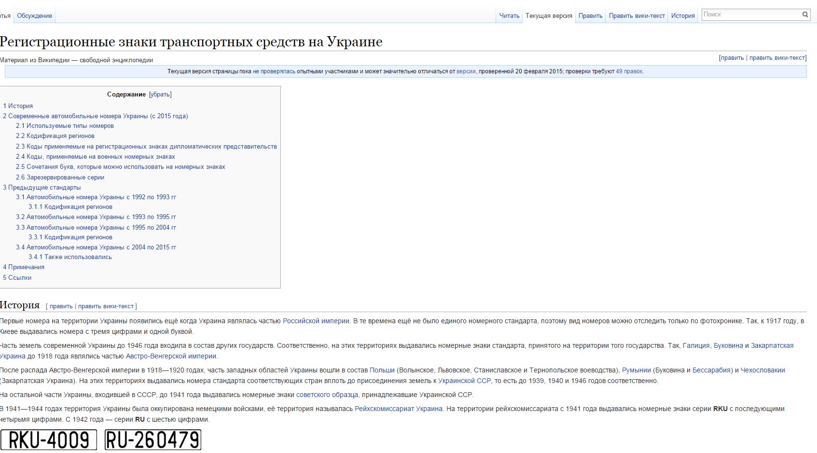The width and height of the screenshot is (817, 453).
Task: Jump to 2.5 Сочетания букв entry
Action: tap(120, 167)
